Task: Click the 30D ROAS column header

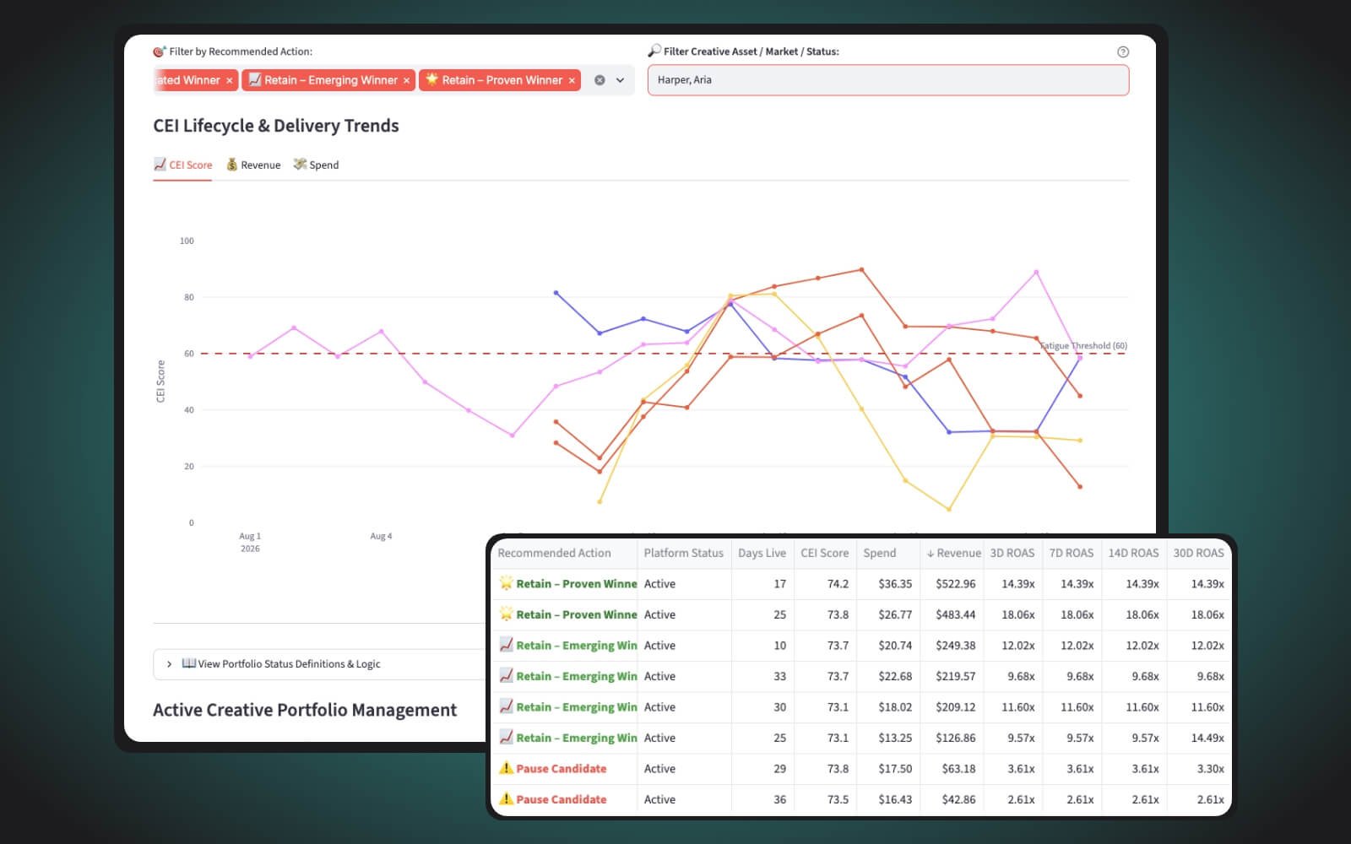Action: coord(1197,553)
